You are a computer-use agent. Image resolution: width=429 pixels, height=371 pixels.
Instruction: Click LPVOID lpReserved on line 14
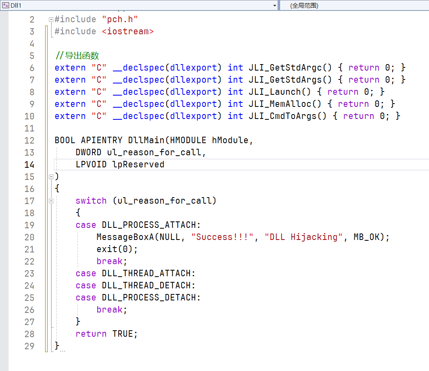tap(120, 164)
